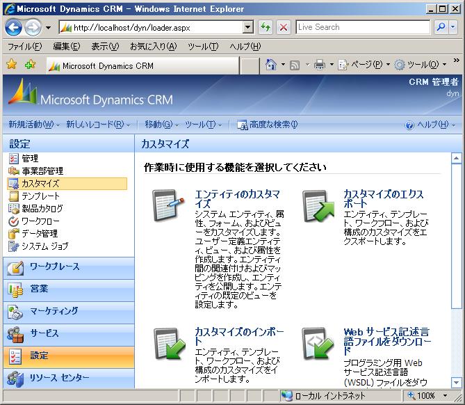The height and width of the screenshot is (405, 465).
Task: Click the カスタマイズのインポート link
Action: click(239, 336)
